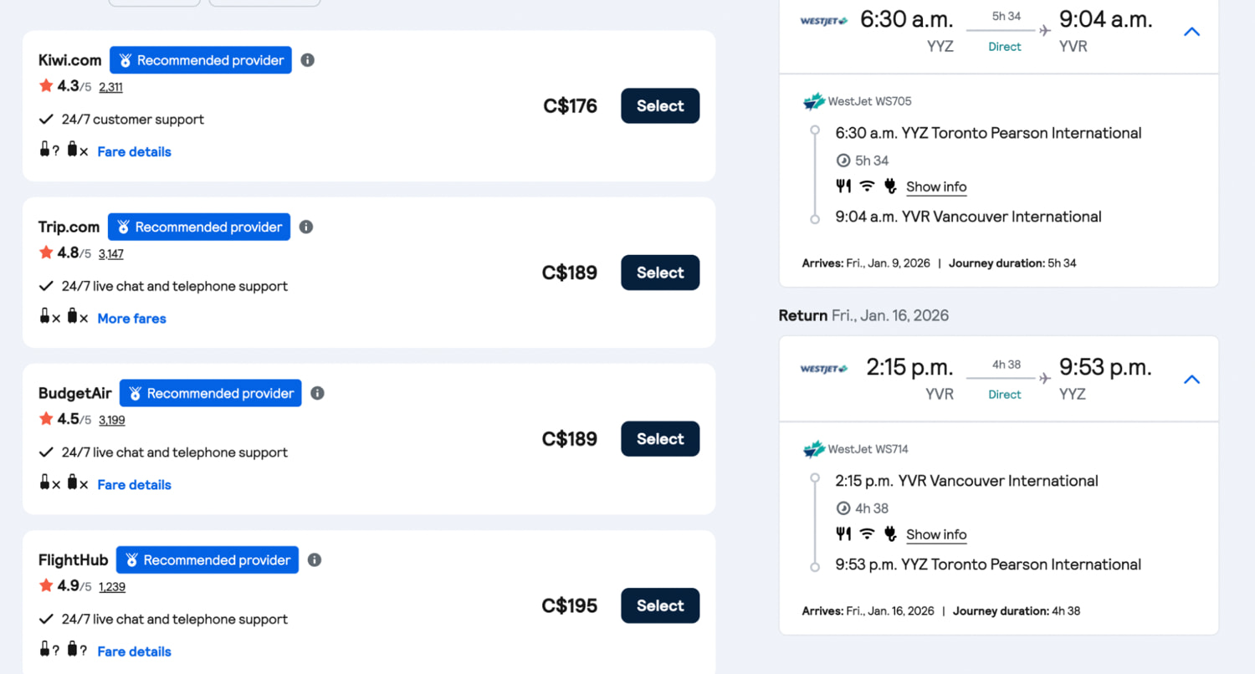Click the medal icon in FlightHub's recommended badge
Viewport: 1255px width, 674px height.
pyautogui.click(x=132, y=559)
